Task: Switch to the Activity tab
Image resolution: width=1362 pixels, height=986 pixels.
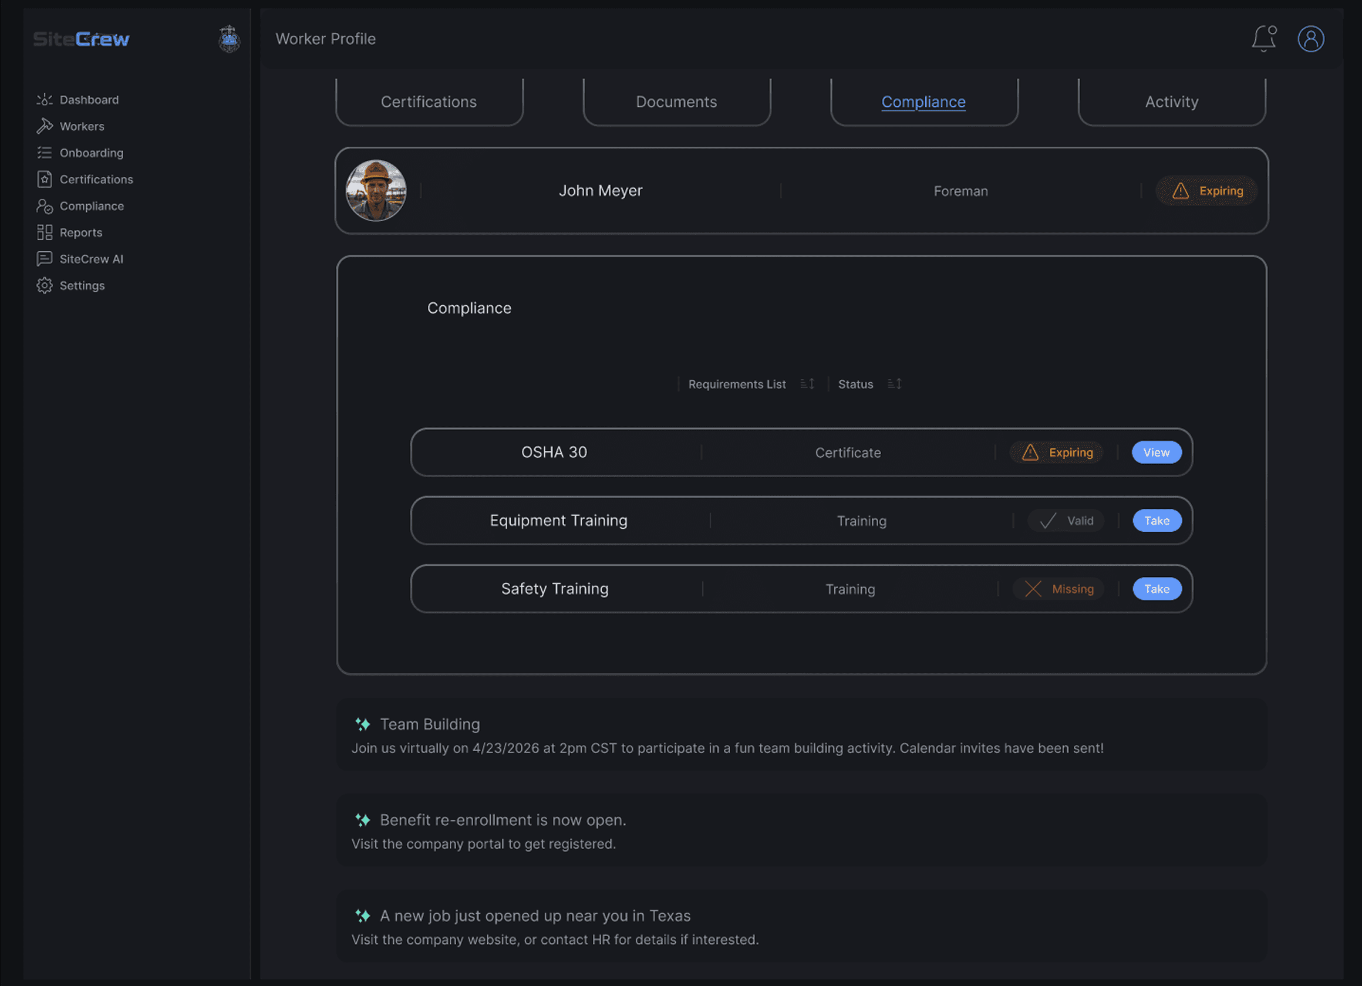Action: tap(1171, 102)
